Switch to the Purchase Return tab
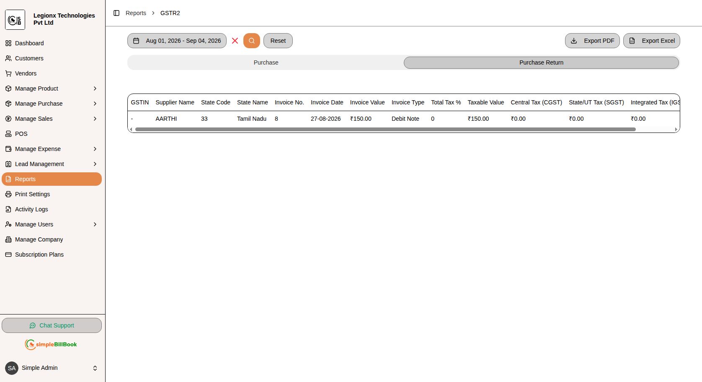The image size is (702, 382). (541, 62)
